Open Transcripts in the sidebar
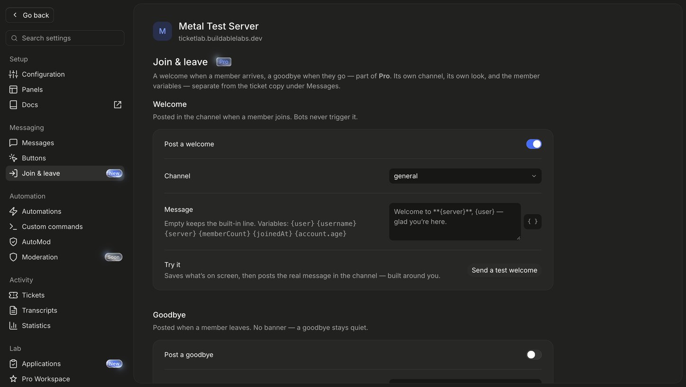Image resolution: width=686 pixels, height=387 pixels. pos(65,310)
